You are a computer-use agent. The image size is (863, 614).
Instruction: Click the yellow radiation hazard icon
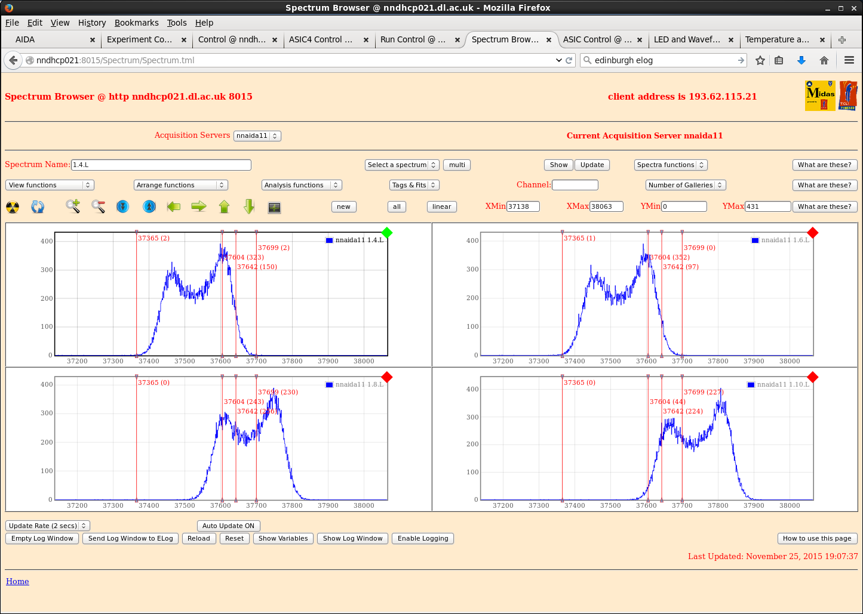[x=13, y=207]
